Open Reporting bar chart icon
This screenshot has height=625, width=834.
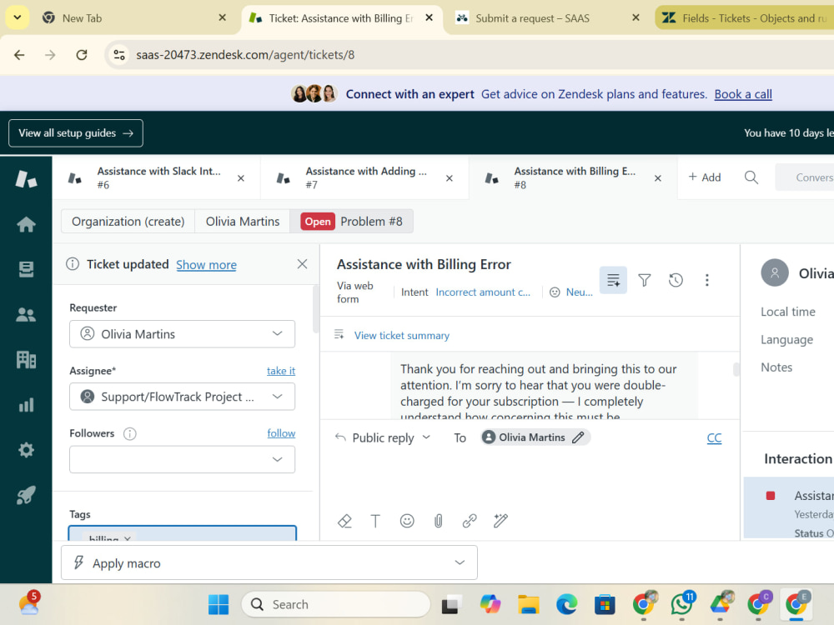tap(26, 405)
